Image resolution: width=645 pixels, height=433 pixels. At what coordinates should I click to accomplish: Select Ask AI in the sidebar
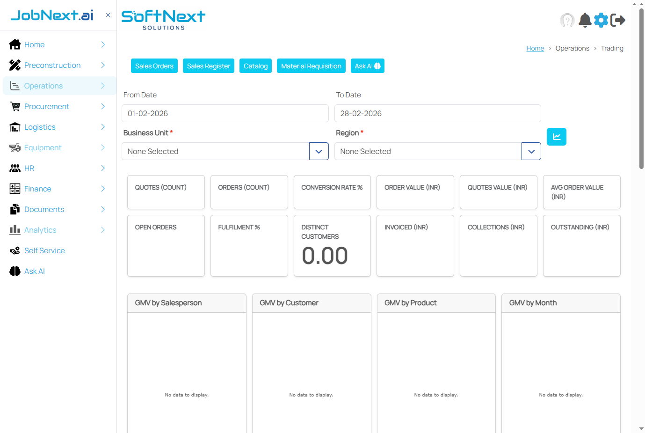point(34,271)
